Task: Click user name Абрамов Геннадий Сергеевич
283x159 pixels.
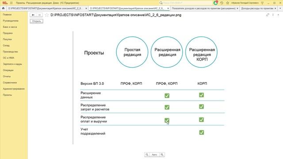Action: (x=245, y=3)
